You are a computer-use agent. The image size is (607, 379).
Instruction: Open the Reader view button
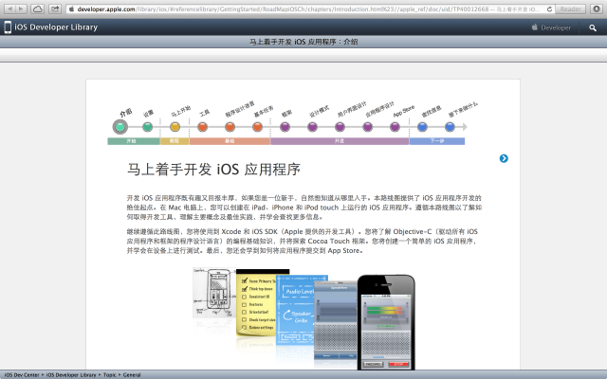(571, 9)
